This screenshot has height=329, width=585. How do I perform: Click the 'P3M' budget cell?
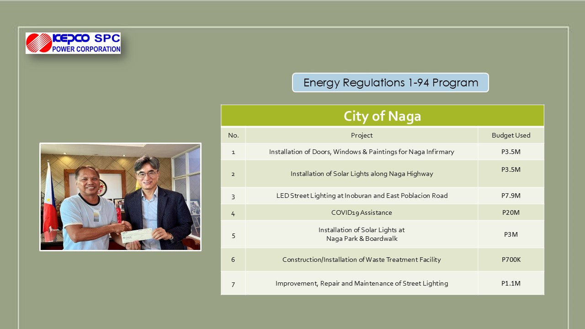[511, 234]
